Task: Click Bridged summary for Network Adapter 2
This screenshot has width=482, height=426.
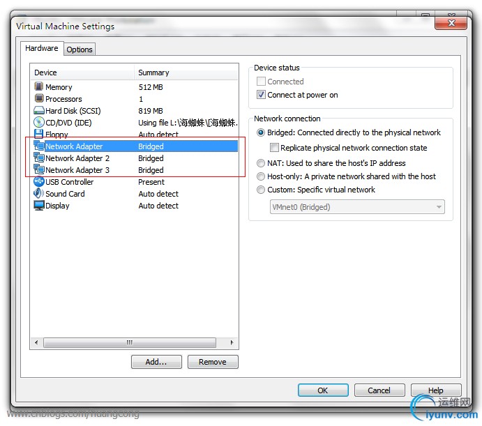Action: (x=151, y=158)
